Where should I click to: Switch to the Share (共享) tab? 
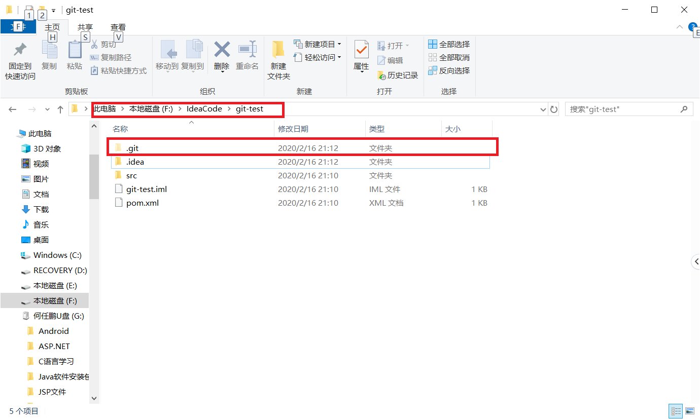85,27
